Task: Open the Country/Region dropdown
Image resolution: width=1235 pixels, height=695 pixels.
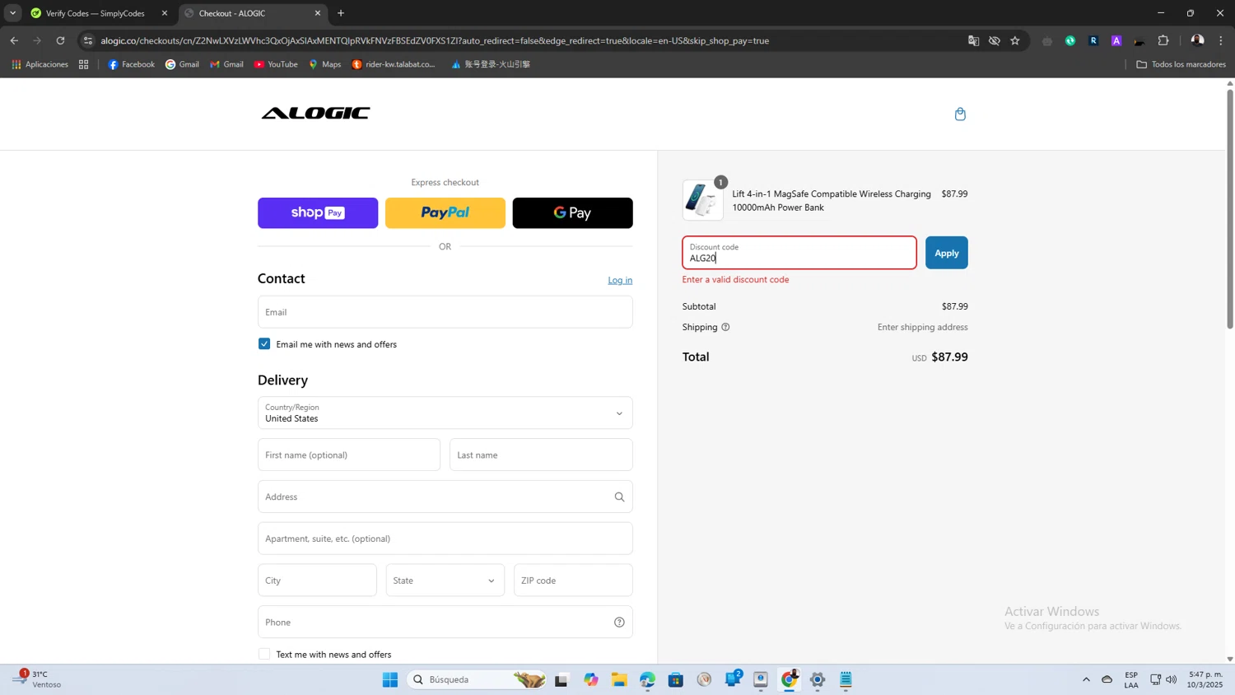Action: [x=445, y=413]
